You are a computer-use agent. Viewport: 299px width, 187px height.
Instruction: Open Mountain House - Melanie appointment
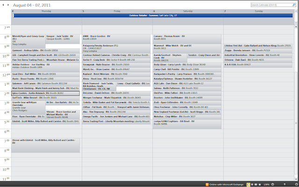[x=63, y=60]
